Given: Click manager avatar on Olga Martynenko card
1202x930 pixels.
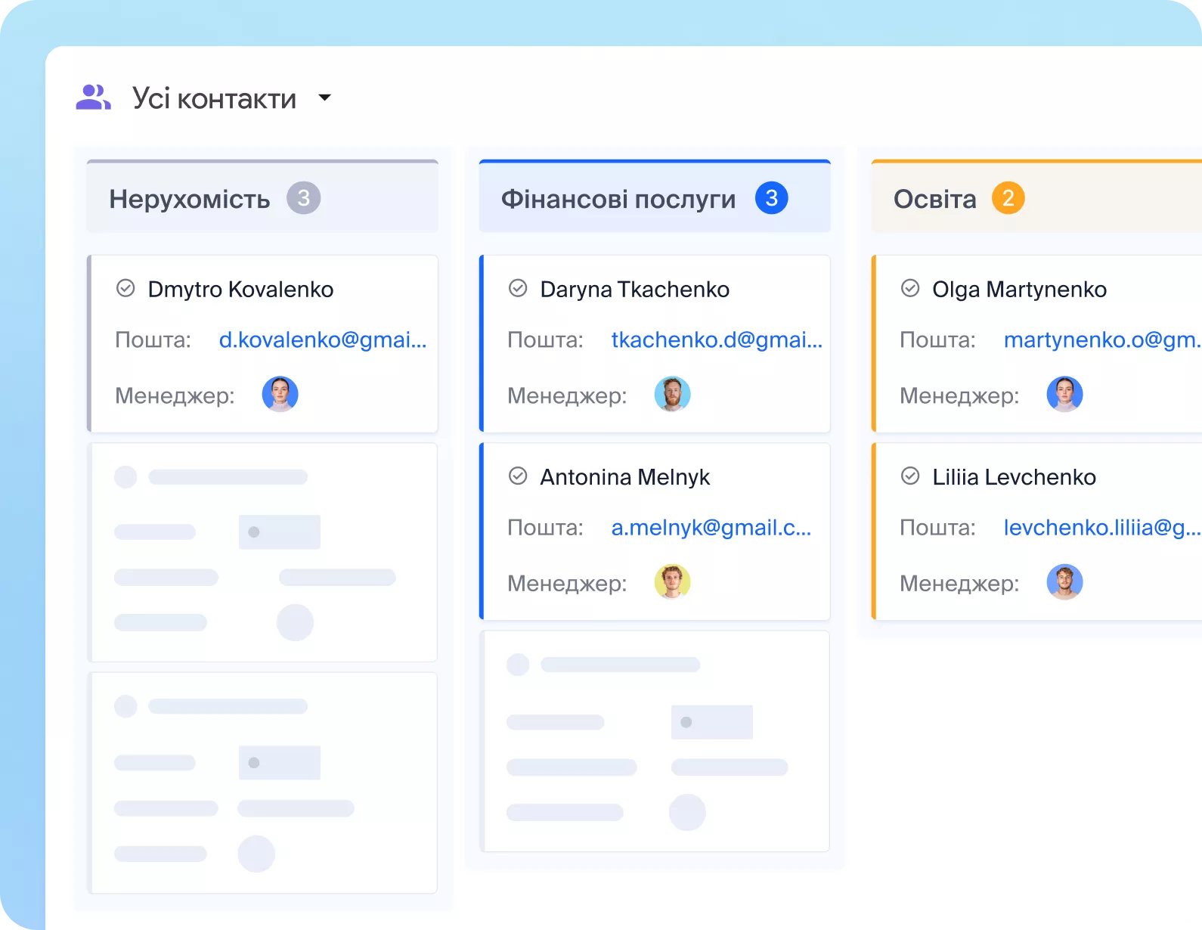Looking at the screenshot, I should pyautogui.click(x=1064, y=394).
